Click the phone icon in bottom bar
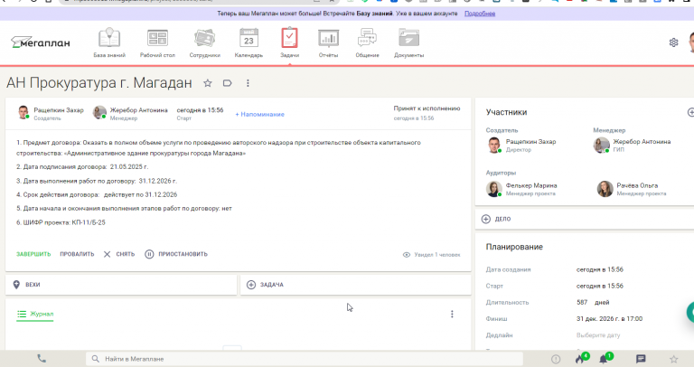 (x=42, y=359)
